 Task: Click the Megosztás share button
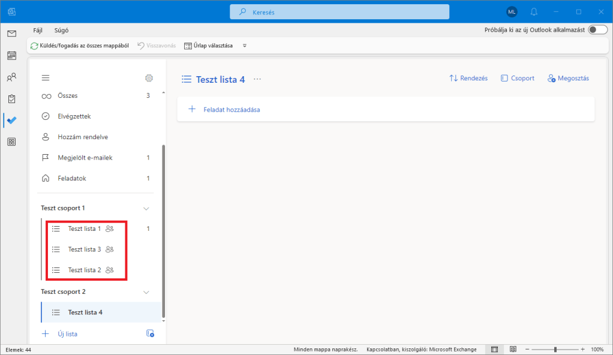(567, 79)
